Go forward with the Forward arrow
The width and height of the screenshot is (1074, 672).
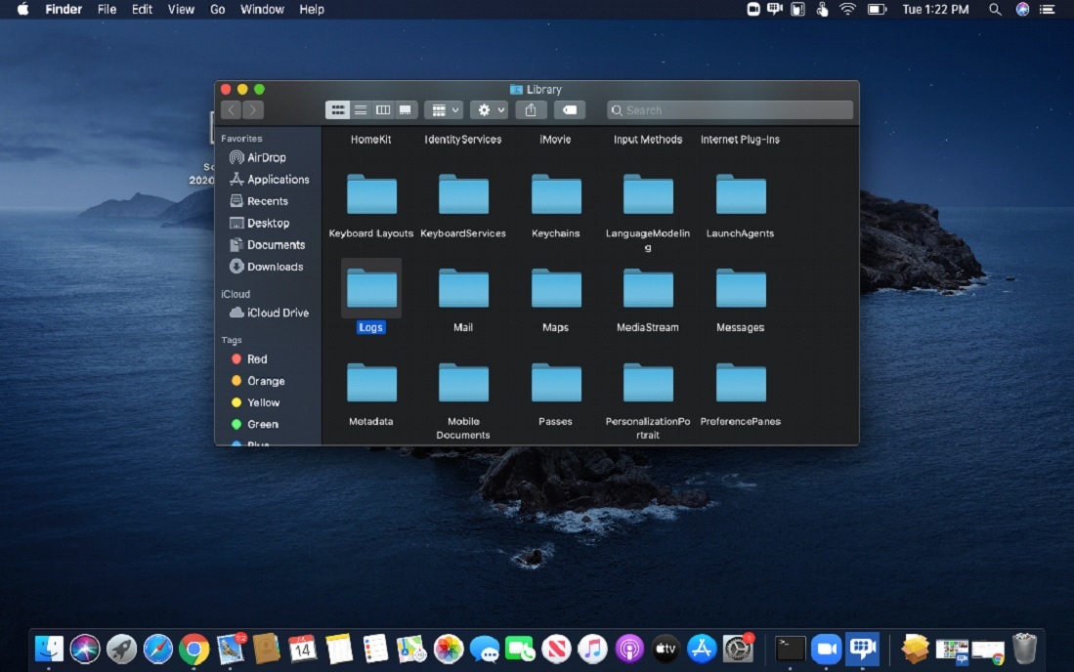click(x=253, y=110)
